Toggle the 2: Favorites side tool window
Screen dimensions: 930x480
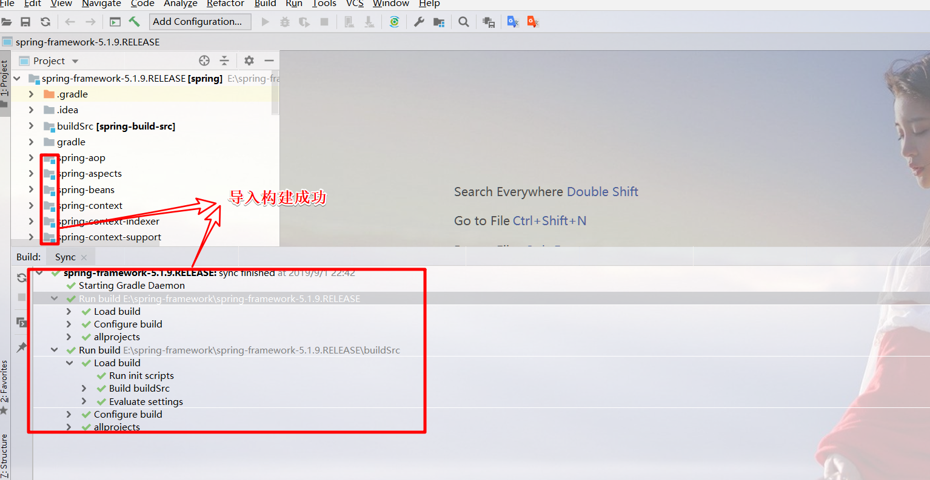[x=5, y=386]
